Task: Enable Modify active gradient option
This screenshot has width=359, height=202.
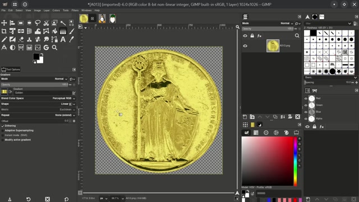Action: coord(3,140)
